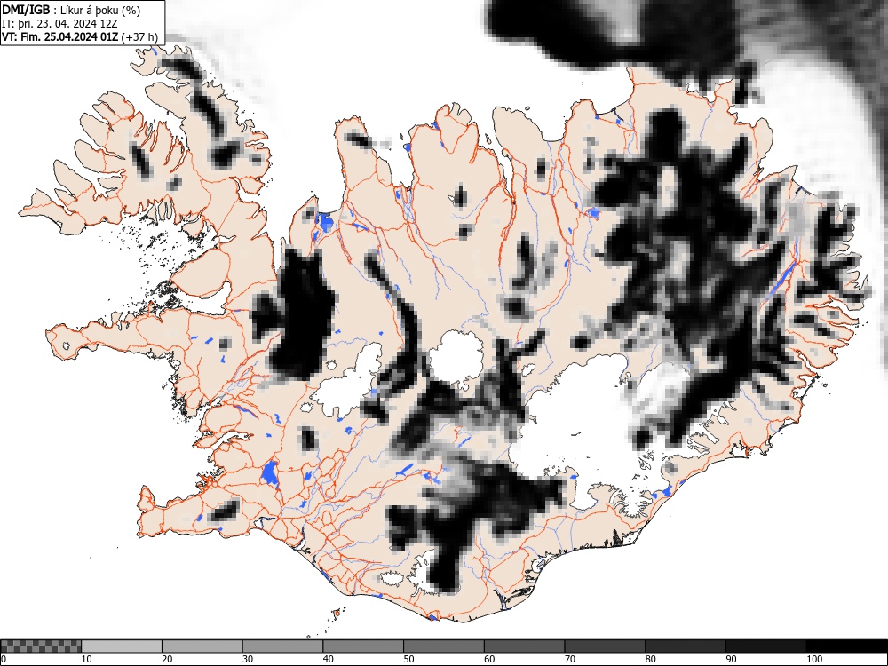Click the 50-60 percent legend swatch
This screenshot has width=888, height=666.
[x=444, y=646]
